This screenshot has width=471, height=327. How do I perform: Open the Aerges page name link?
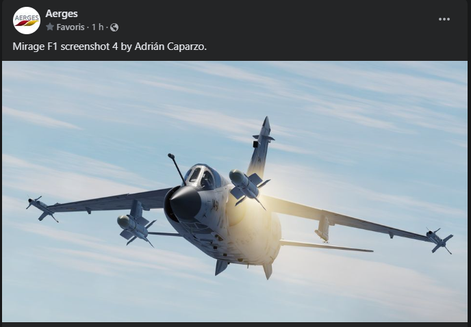click(62, 14)
